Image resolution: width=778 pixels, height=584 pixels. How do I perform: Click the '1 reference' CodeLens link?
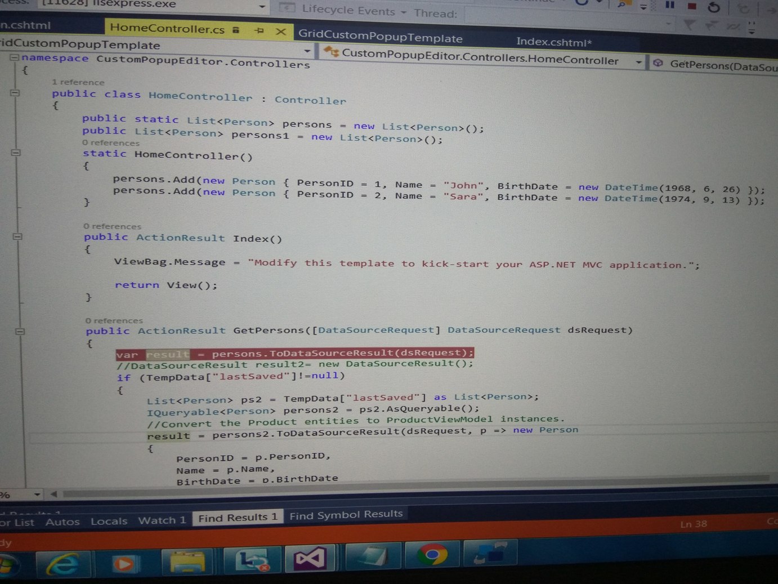pyautogui.click(x=78, y=82)
